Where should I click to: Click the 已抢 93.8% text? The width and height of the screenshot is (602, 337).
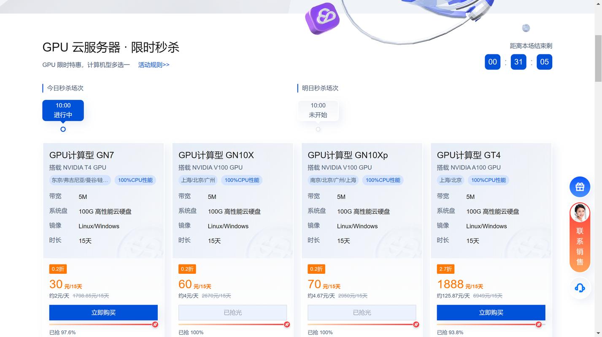[450, 332]
